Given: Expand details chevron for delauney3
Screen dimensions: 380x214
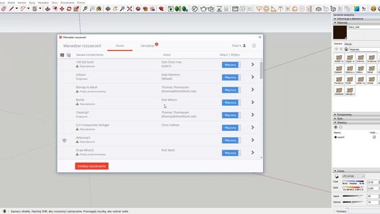Looking at the screenshot, I should tap(252, 140).
